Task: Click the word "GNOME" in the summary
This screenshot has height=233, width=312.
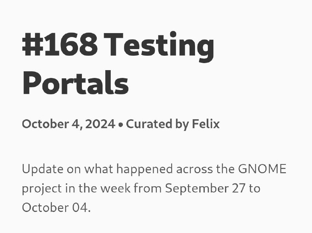Action: click(262, 169)
